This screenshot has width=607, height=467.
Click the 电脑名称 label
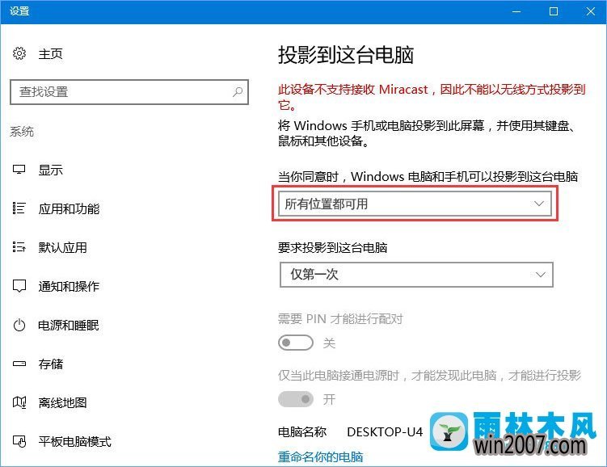pos(302,431)
